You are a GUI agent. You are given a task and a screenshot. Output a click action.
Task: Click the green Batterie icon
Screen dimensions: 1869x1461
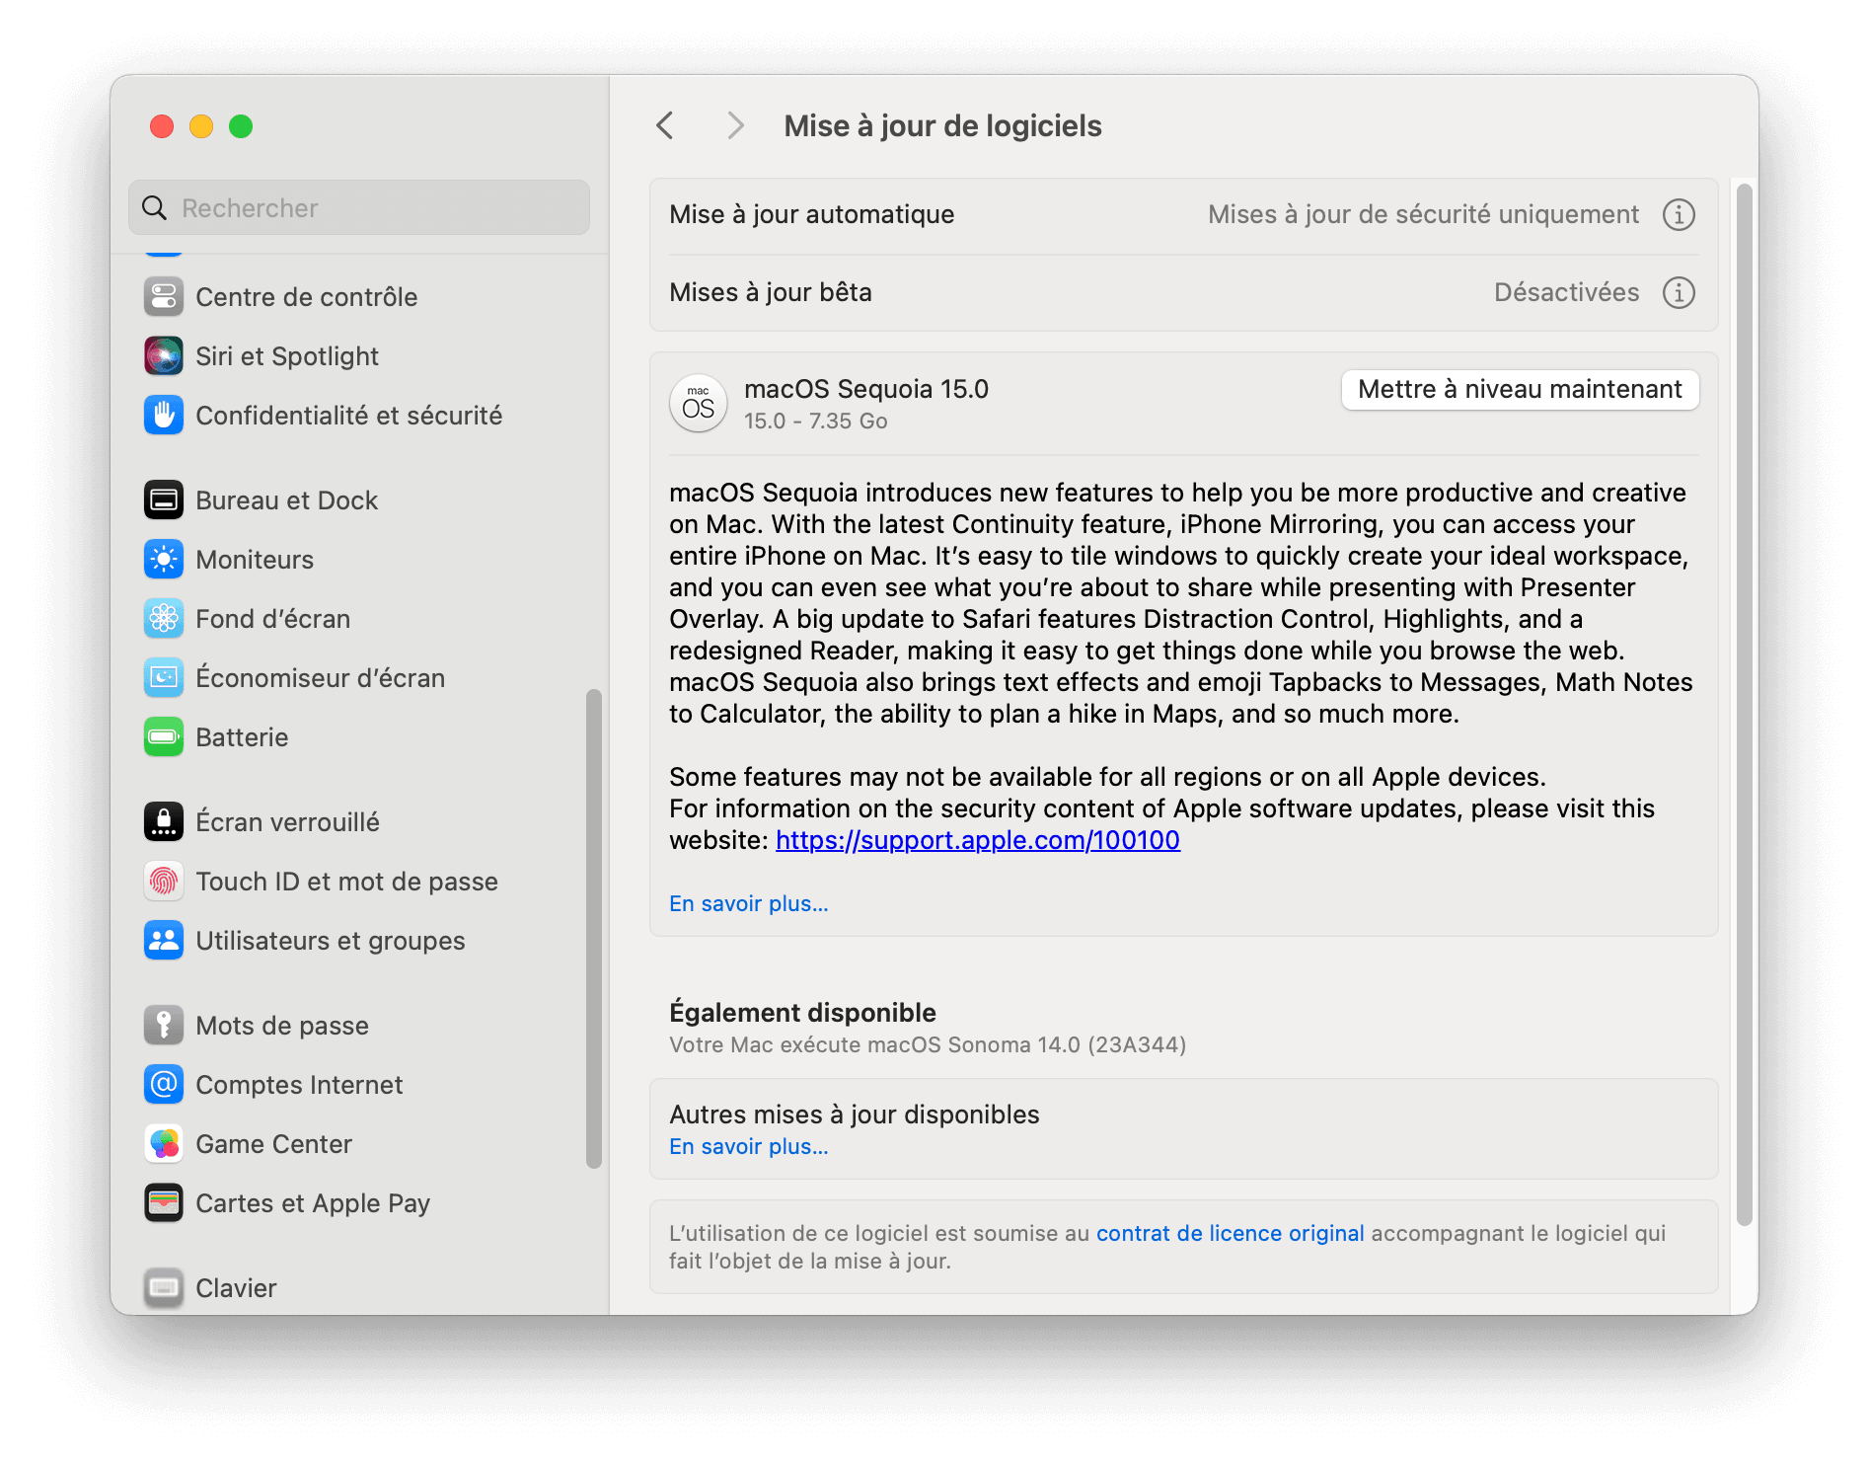click(164, 737)
